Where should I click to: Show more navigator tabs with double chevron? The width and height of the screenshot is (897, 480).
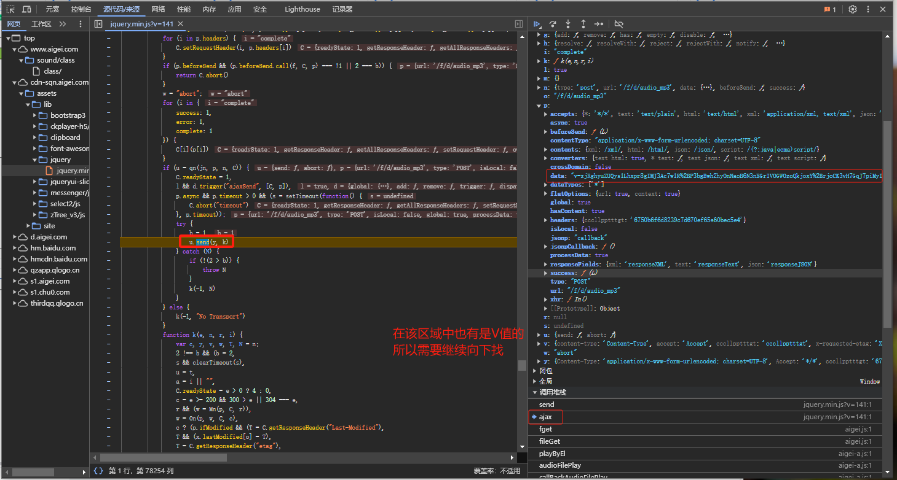coord(63,24)
